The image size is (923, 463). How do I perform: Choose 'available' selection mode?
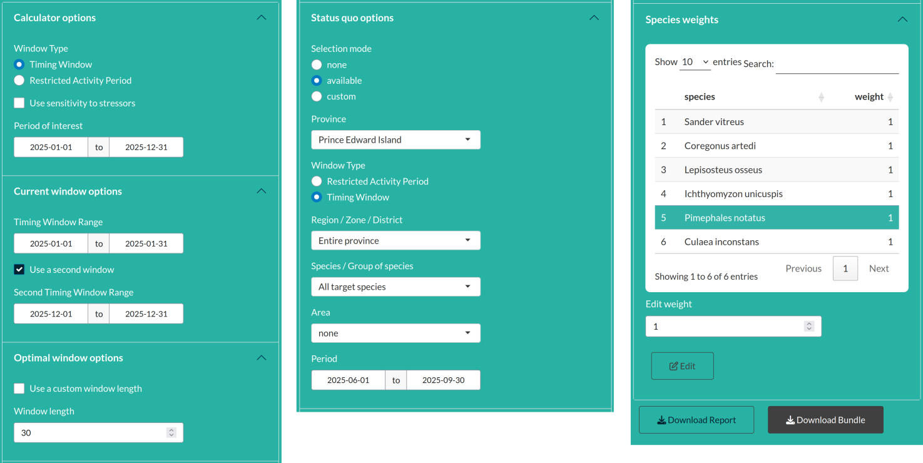point(317,81)
